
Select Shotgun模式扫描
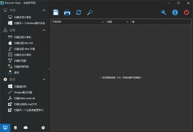pyautogui.click(x=23, y=92)
